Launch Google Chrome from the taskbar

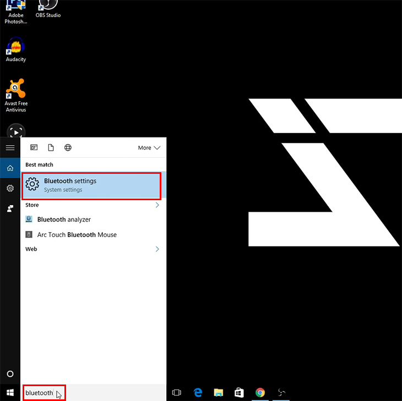[260, 393]
